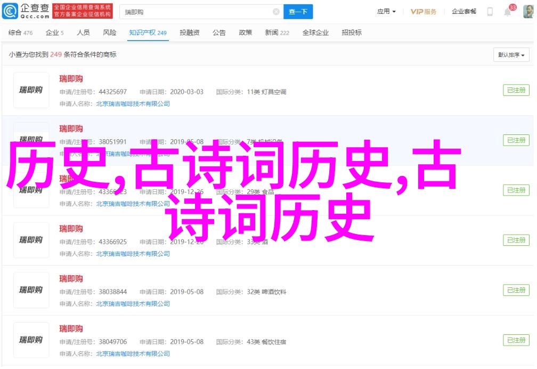
Task: Switch to the 政策 tab
Action: [x=245, y=33]
